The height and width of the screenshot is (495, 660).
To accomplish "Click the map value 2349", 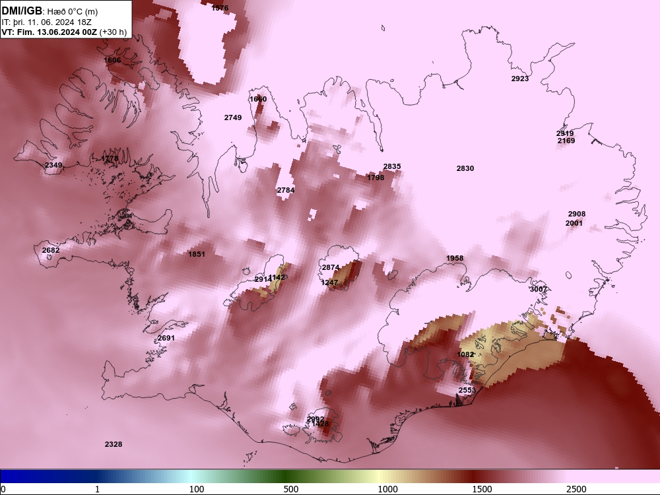I will click(x=53, y=165).
